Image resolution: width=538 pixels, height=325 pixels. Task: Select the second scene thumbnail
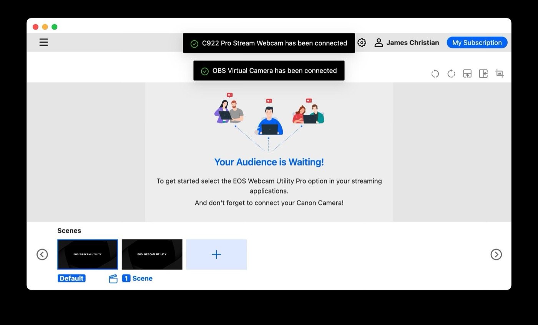[152, 254]
